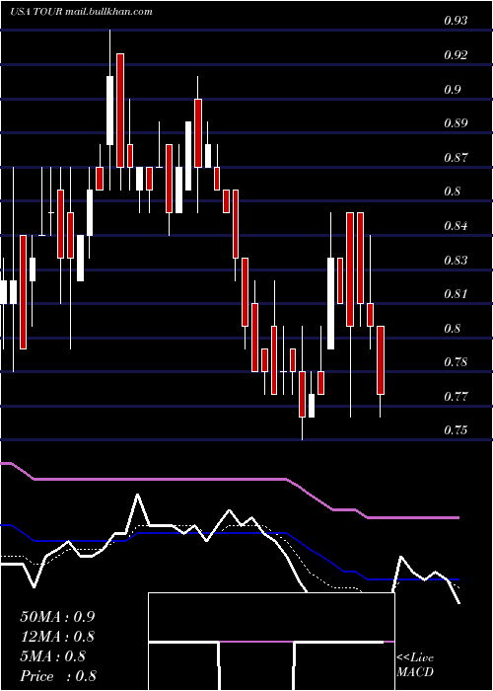Select the 0.78 price axis label
The height and width of the screenshot is (691, 493).
click(456, 362)
